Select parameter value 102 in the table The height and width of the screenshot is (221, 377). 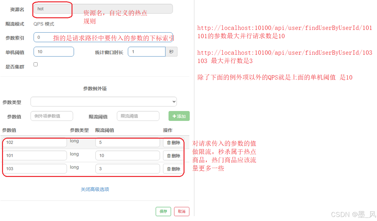(x=35, y=143)
